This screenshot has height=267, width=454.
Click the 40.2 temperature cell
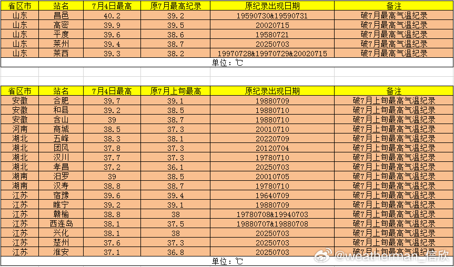112,15
